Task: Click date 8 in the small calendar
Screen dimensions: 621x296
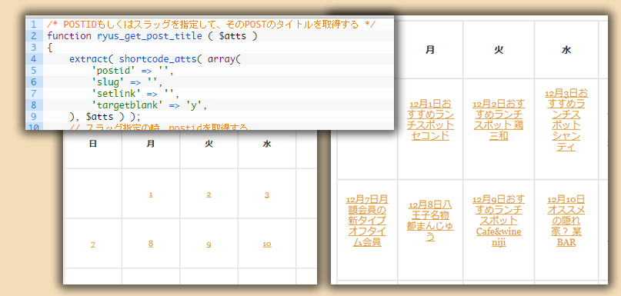Action: click(151, 244)
